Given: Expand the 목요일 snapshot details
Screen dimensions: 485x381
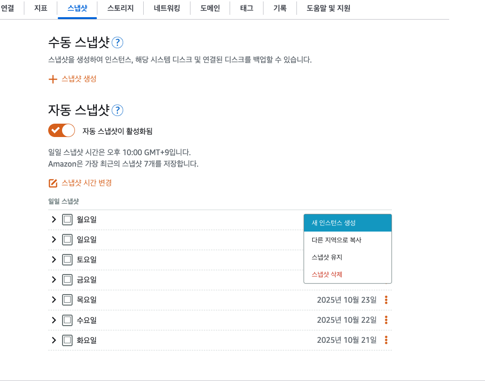Looking at the screenshot, I should [x=53, y=300].
